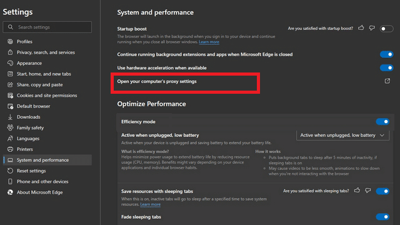Click the Appearance icon in sidebar
The image size is (400, 225).
tap(10, 63)
